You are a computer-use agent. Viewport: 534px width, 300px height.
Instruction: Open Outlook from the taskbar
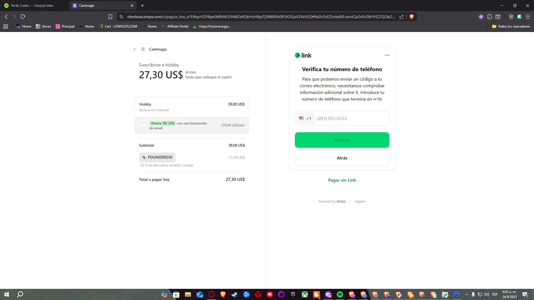(200, 294)
